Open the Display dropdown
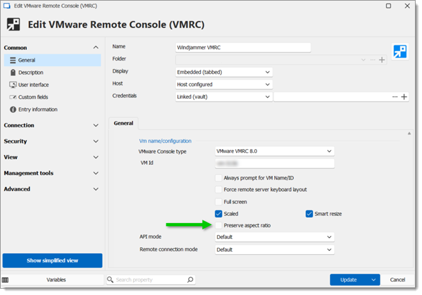 [x=224, y=72]
